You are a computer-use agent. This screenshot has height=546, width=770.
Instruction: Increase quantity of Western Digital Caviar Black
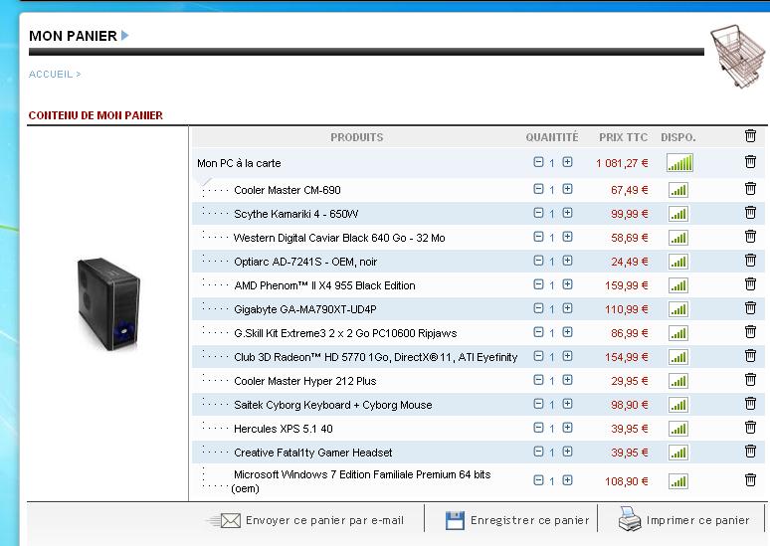(567, 237)
